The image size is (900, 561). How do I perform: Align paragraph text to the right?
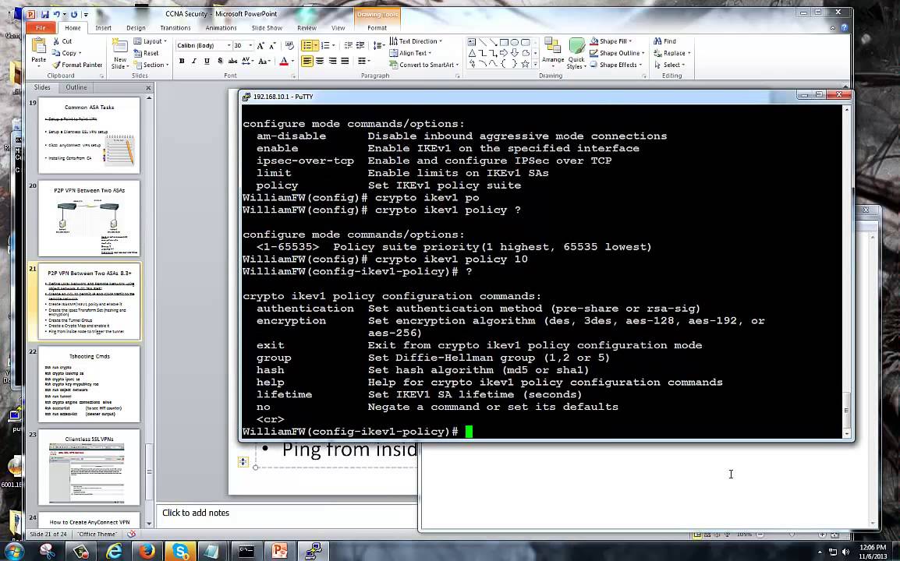coord(332,61)
